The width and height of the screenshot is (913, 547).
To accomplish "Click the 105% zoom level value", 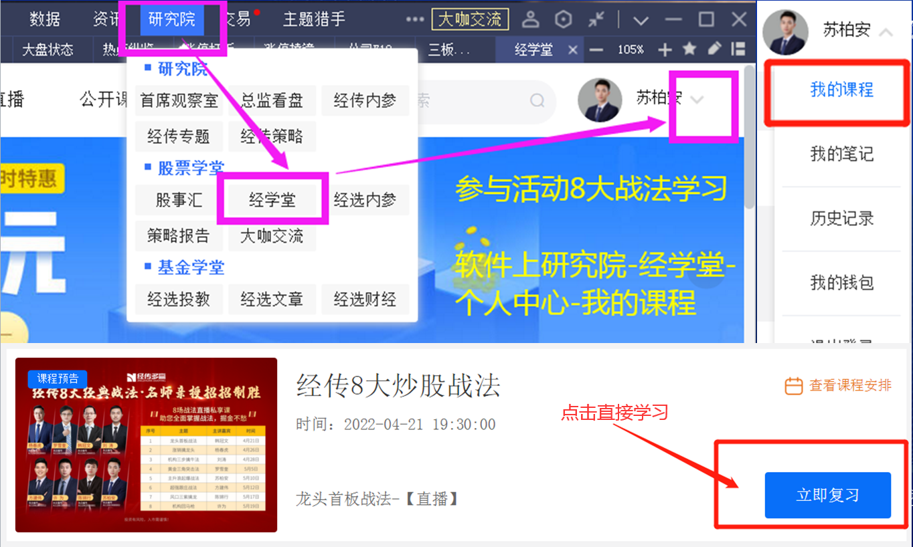I will 631,49.
